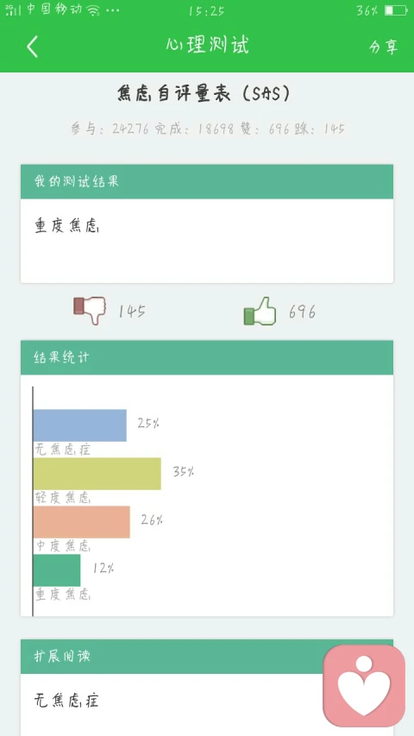Tap the Wi-Fi status bar icon
The image size is (414, 736).
pos(93,10)
